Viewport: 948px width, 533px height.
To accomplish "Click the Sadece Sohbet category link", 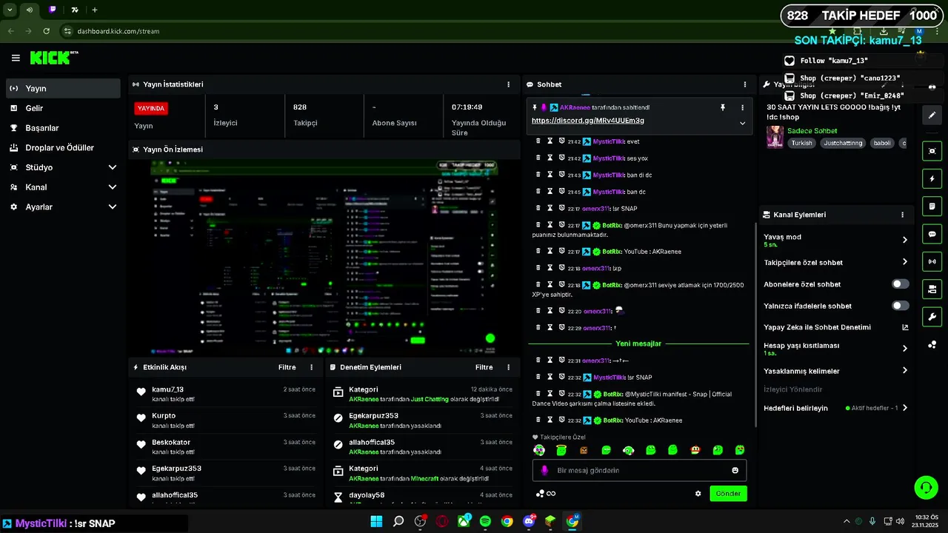I will (812, 131).
